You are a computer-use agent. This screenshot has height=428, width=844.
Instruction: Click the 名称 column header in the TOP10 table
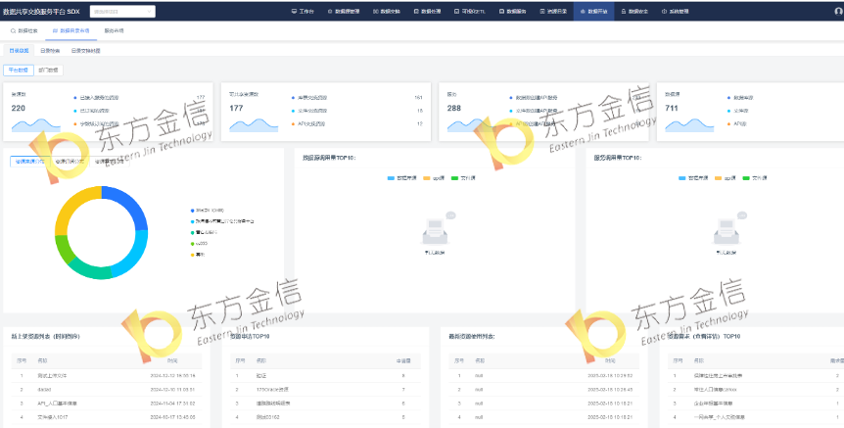pos(261,360)
